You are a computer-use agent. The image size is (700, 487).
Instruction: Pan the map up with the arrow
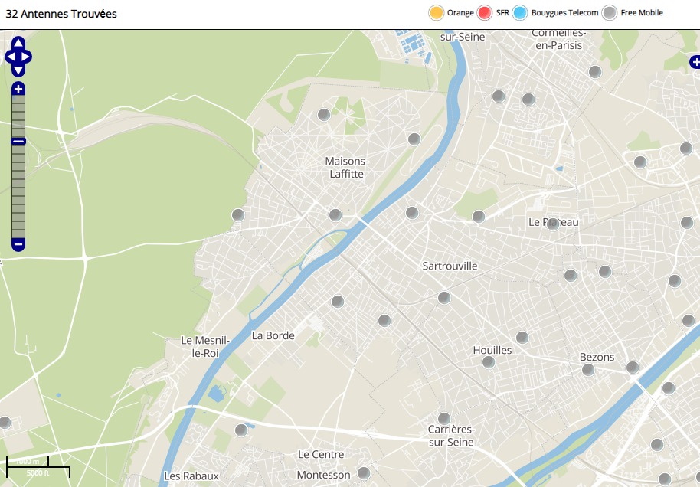[x=18, y=43]
